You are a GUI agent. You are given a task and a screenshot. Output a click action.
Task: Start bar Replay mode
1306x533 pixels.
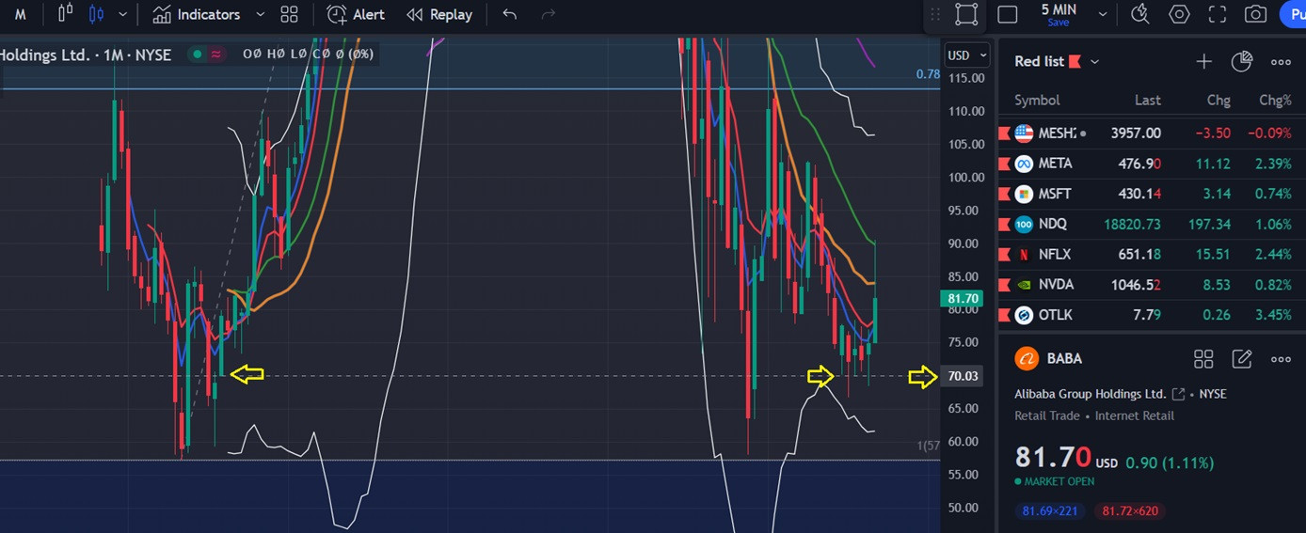click(x=439, y=14)
